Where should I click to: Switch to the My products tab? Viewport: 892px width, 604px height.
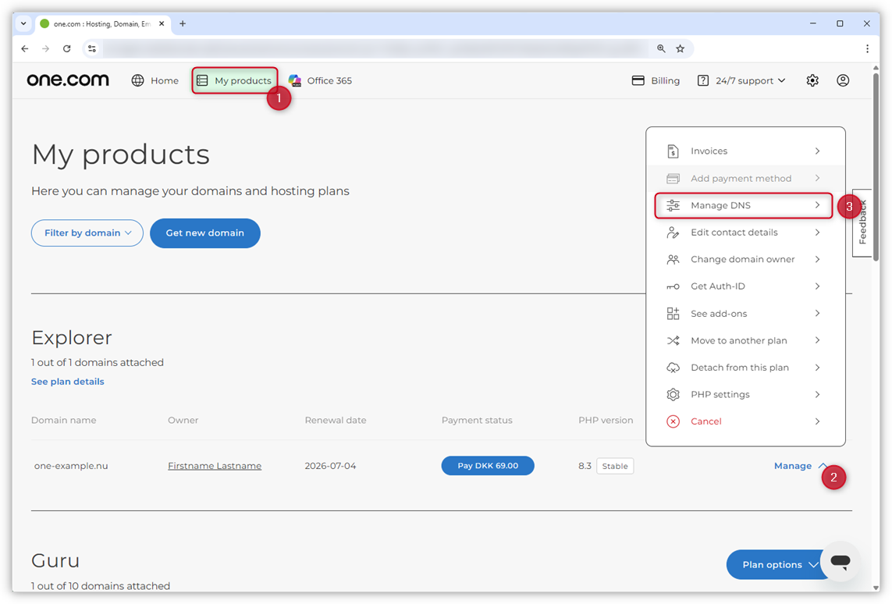[234, 80]
